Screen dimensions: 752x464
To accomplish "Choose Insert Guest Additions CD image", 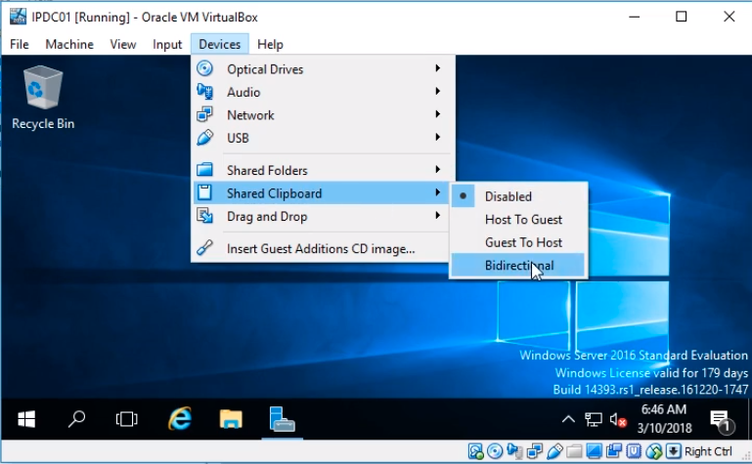I will (323, 248).
